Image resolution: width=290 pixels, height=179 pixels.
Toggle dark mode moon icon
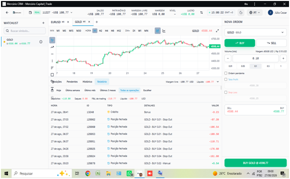point(241,13)
